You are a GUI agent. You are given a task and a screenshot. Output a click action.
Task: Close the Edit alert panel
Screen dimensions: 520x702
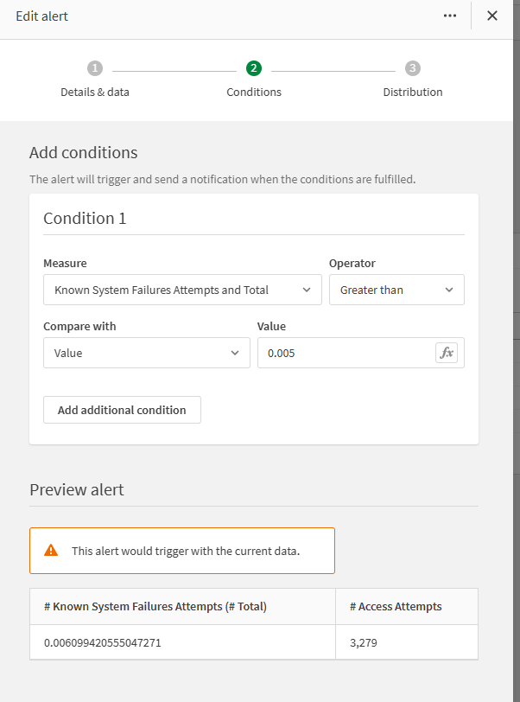(x=492, y=16)
